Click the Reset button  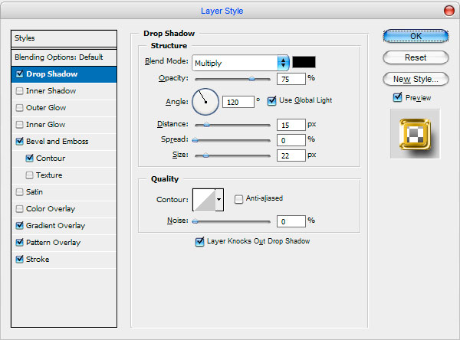[x=416, y=57]
